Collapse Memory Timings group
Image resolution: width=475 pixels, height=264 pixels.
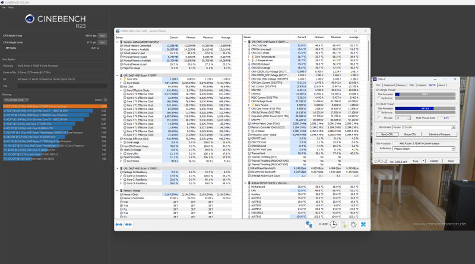tap(117, 191)
